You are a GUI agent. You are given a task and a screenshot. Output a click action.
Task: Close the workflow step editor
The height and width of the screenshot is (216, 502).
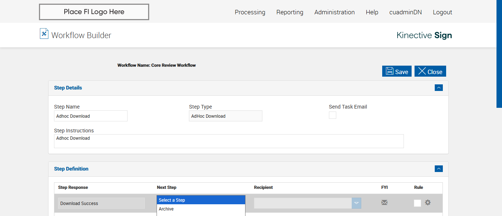tap(430, 72)
